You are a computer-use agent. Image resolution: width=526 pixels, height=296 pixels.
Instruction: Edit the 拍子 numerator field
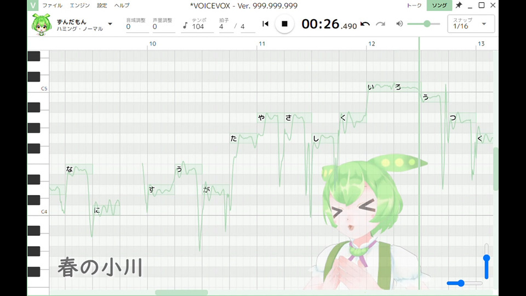coord(226,26)
